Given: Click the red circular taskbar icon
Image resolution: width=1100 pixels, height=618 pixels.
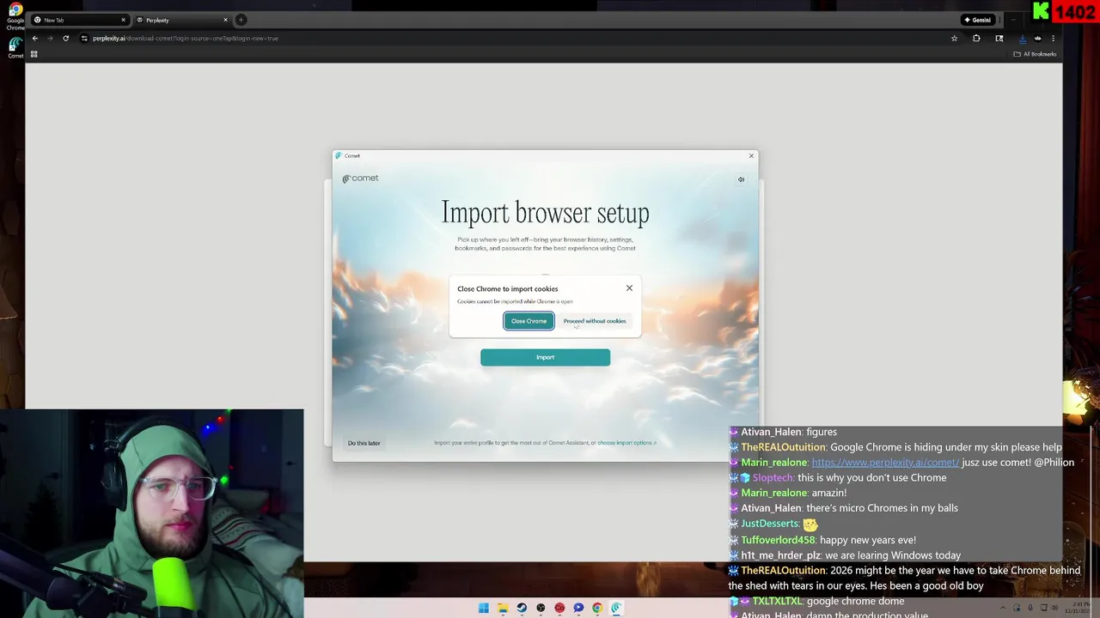Looking at the screenshot, I should click(559, 608).
